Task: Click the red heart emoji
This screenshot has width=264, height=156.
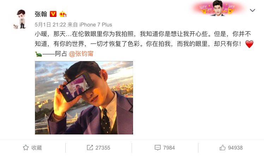Action: (x=249, y=44)
